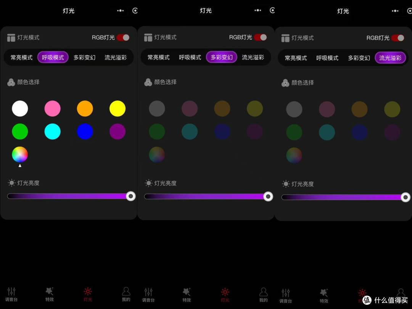Select 常亮模式 in the middle panel
This screenshot has height=309, width=412.
point(159,57)
